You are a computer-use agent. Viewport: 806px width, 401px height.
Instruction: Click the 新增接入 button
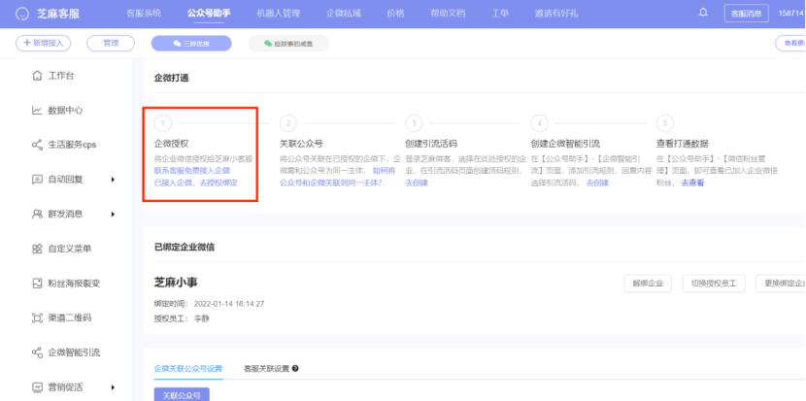tap(43, 43)
